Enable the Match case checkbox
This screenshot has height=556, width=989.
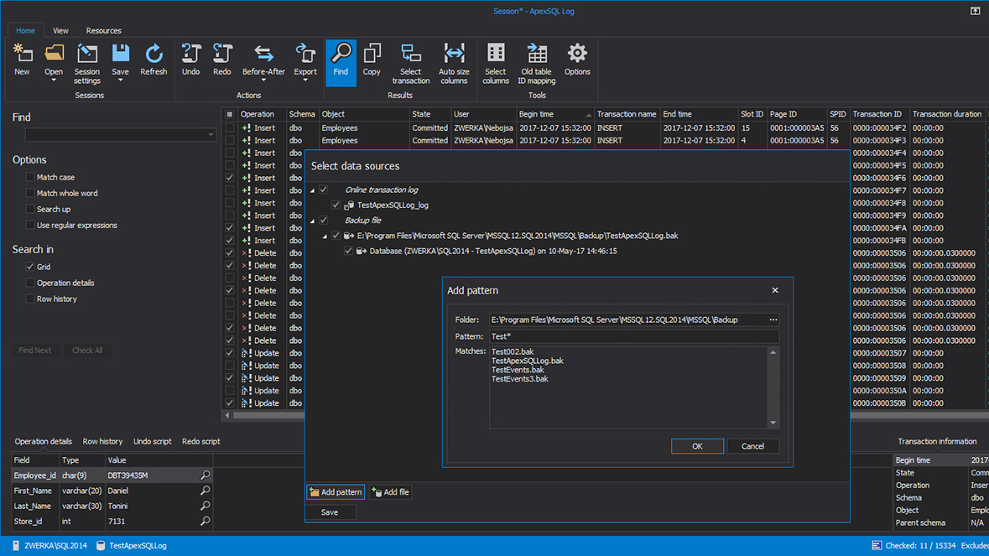(x=31, y=177)
